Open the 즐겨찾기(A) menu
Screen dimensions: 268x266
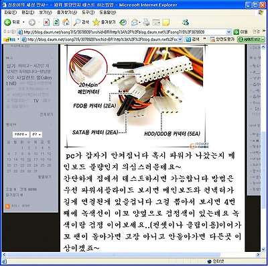click(67, 13)
